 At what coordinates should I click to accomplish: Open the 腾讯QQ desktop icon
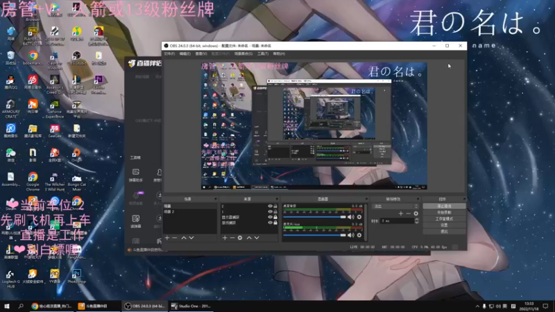[x=10, y=82]
